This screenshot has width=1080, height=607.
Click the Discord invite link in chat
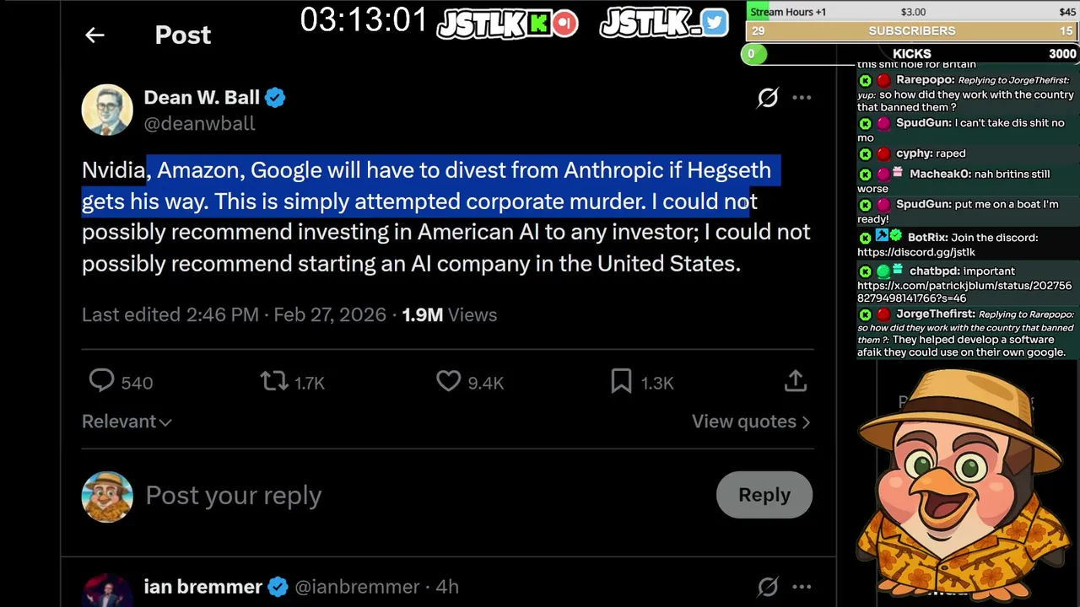pos(915,252)
